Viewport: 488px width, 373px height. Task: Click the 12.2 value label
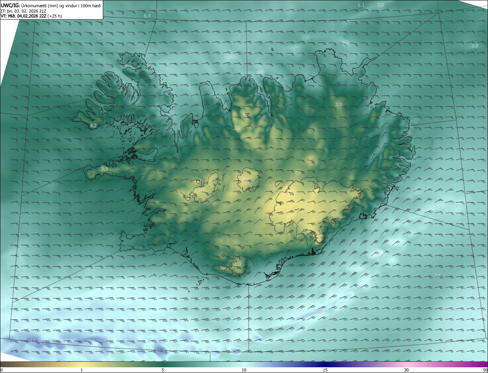click(x=35, y=340)
